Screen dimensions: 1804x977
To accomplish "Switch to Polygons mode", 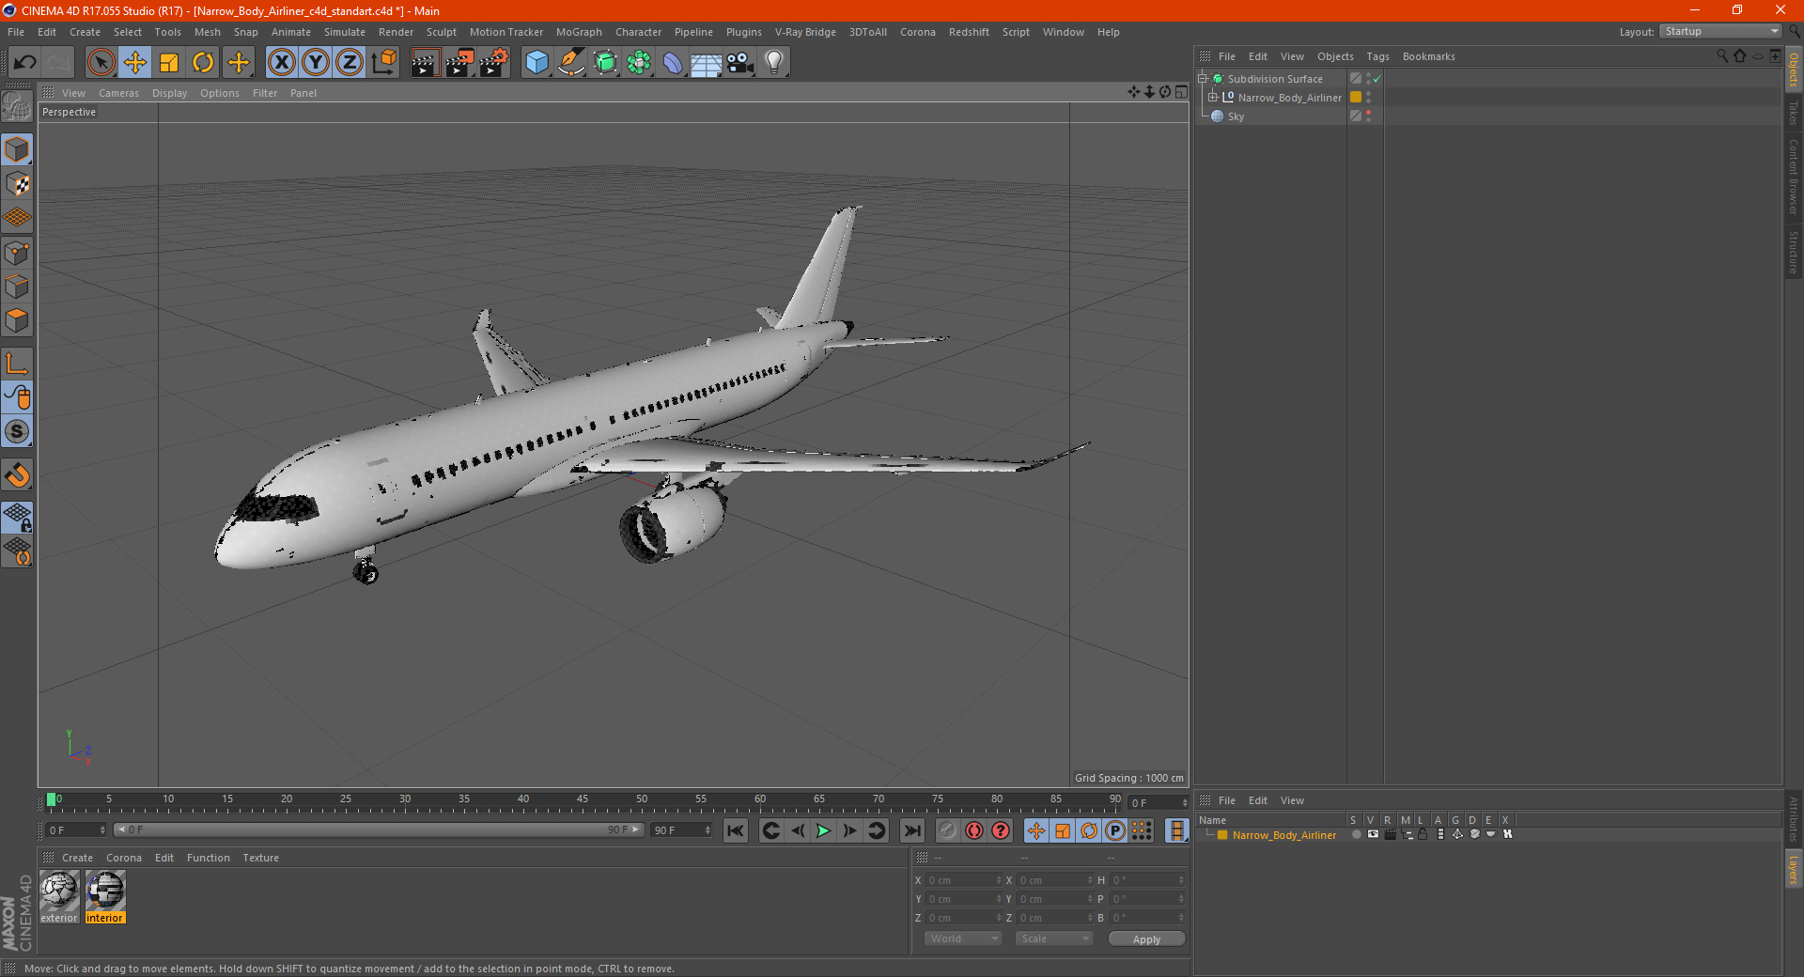I will click(18, 320).
